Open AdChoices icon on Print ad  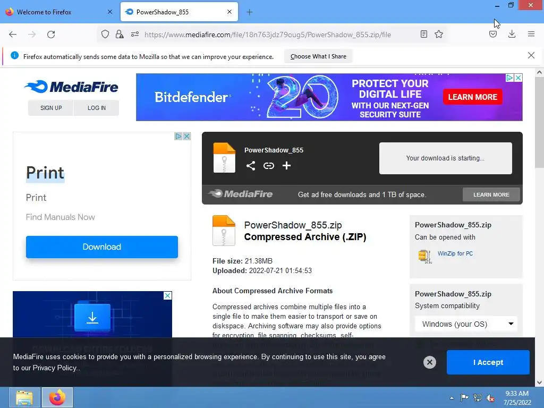click(178, 136)
